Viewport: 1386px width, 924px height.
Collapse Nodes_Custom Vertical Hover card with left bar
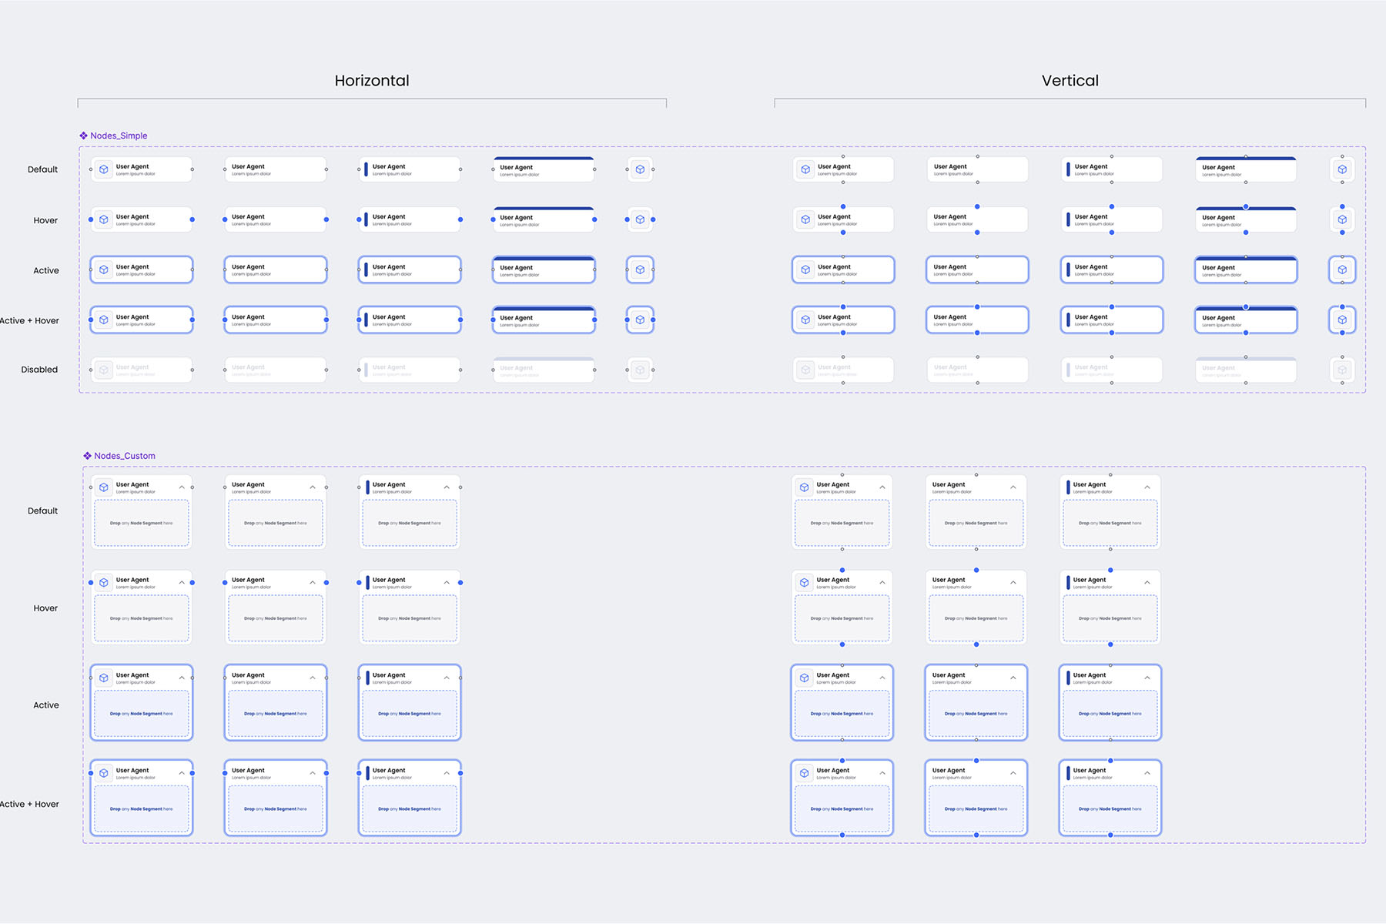pyautogui.click(x=1147, y=583)
